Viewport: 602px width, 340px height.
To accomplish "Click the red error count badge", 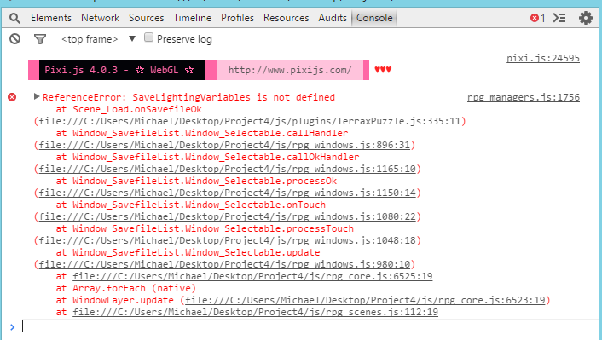I will (x=537, y=18).
